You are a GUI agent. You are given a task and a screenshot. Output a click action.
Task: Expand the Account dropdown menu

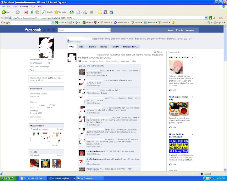pyautogui.click(x=192, y=30)
